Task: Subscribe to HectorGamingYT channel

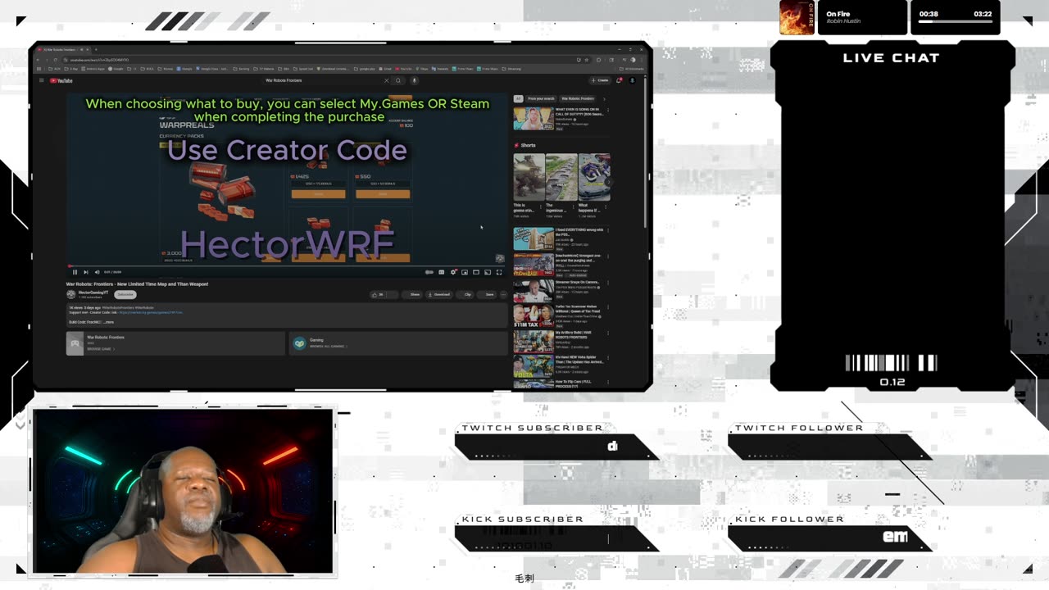Action: tap(125, 295)
